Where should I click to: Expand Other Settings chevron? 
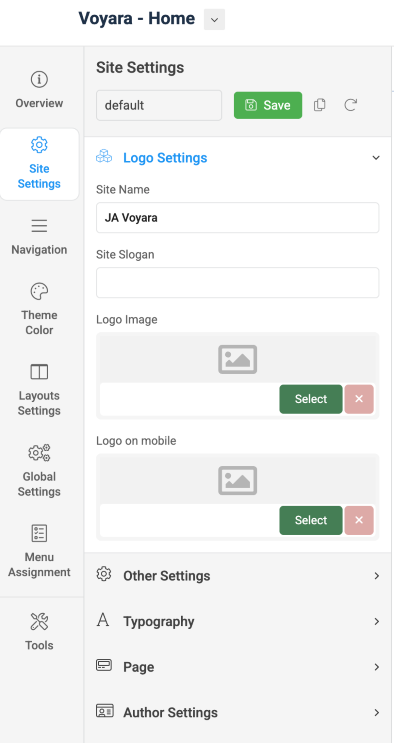(377, 576)
